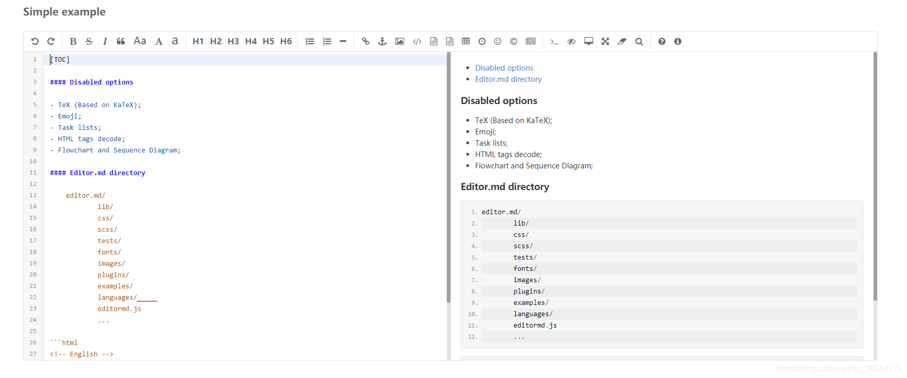Insert HTML entities copyright symbol
The image size is (907, 378).
[514, 41]
